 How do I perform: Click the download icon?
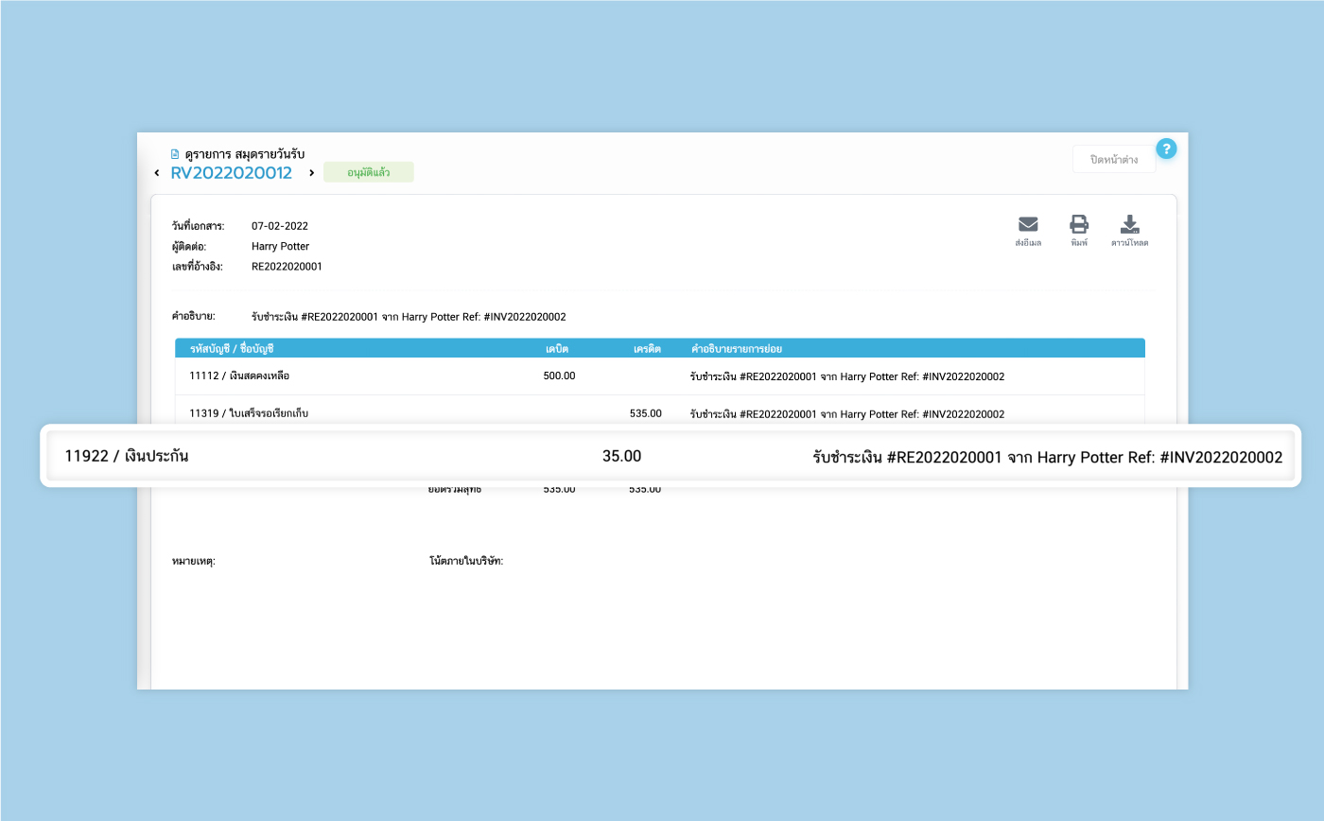tap(1129, 225)
